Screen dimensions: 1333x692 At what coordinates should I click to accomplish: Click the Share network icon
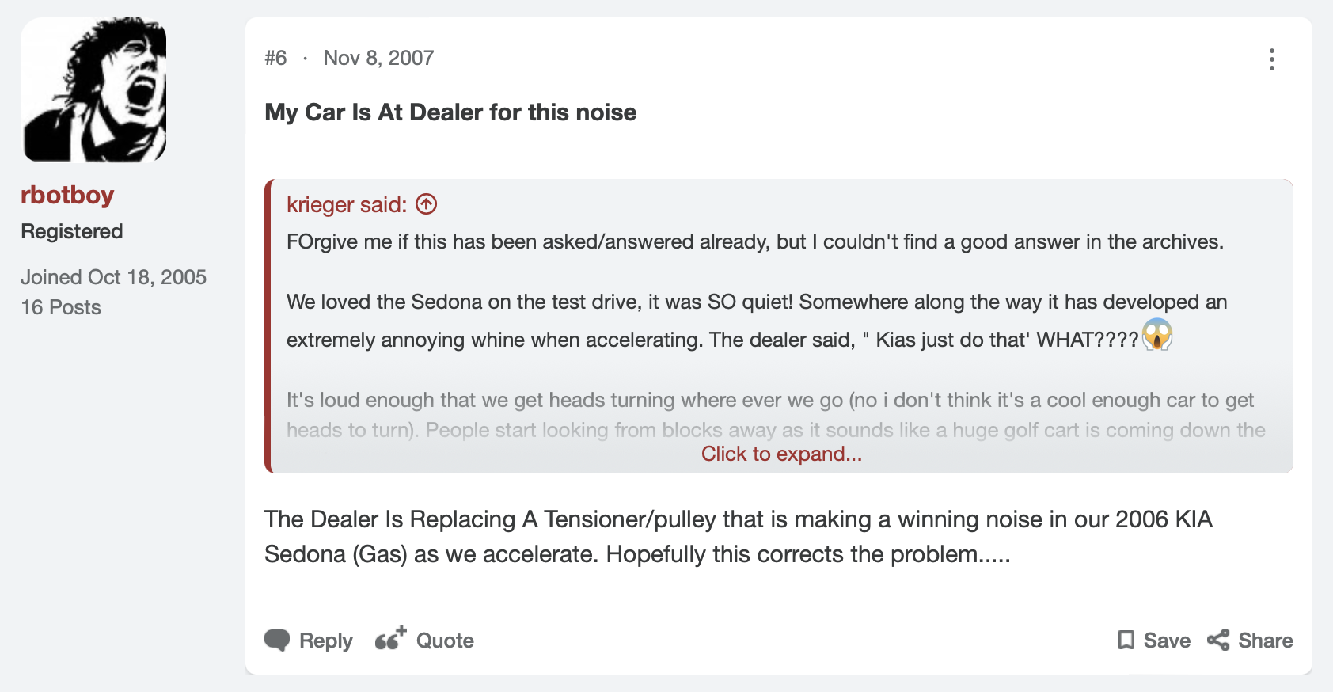(1218, 641)
